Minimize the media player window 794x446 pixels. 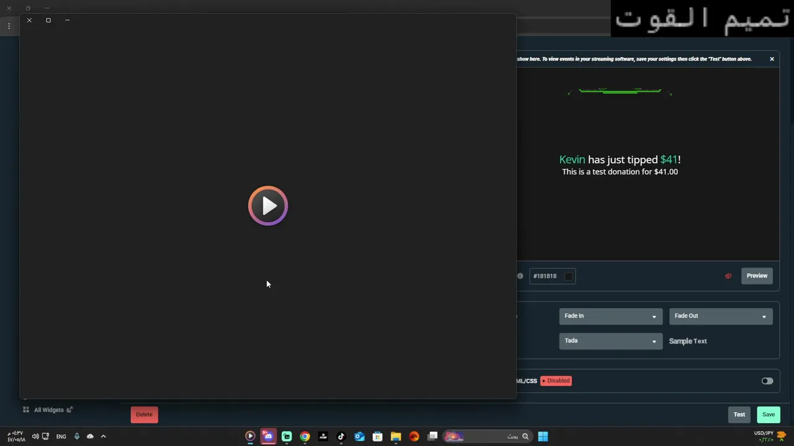tap(68, 20)
